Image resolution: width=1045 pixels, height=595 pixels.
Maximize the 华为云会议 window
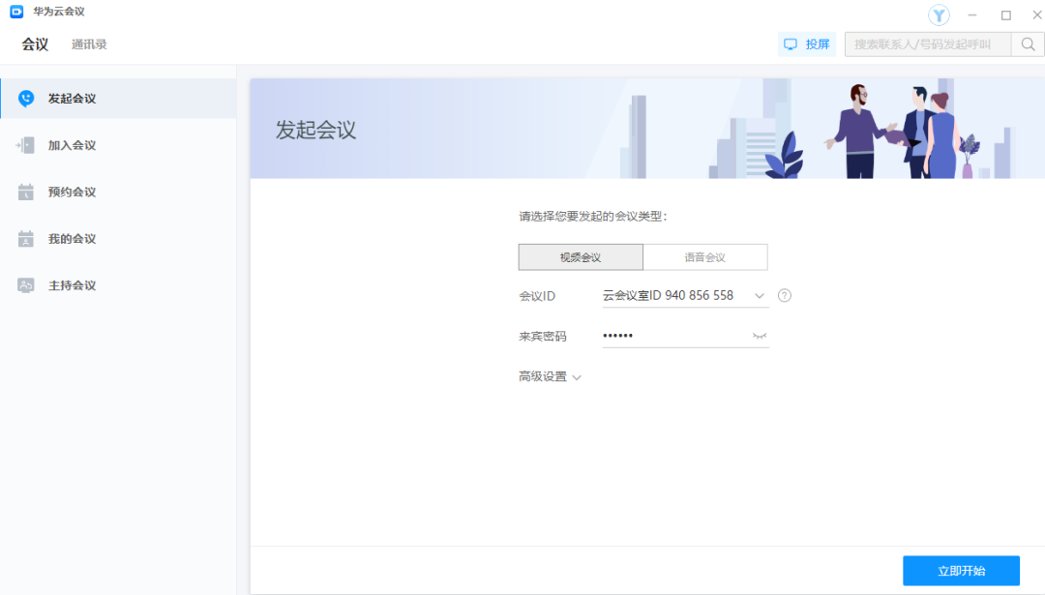(x=1005, y=15)
